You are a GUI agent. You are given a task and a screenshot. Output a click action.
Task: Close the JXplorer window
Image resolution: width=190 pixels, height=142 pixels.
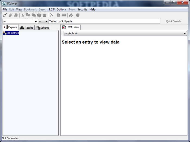[183, 2]
